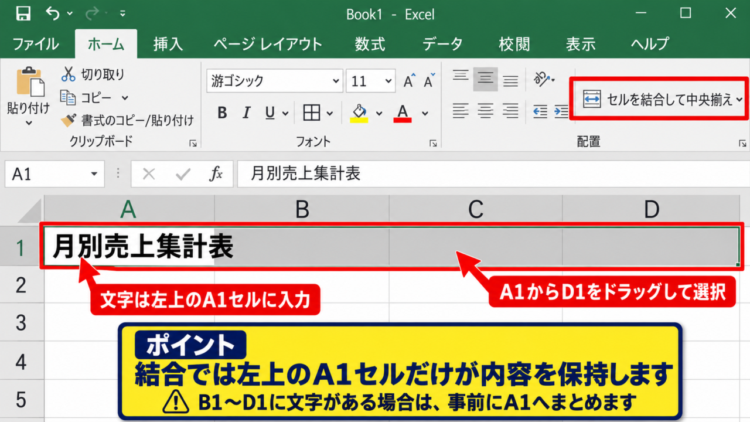Open the 挿入 ribbon tab
Image resolution: width=750 pixels, height=422 pixels.
[x=168, y=44]
